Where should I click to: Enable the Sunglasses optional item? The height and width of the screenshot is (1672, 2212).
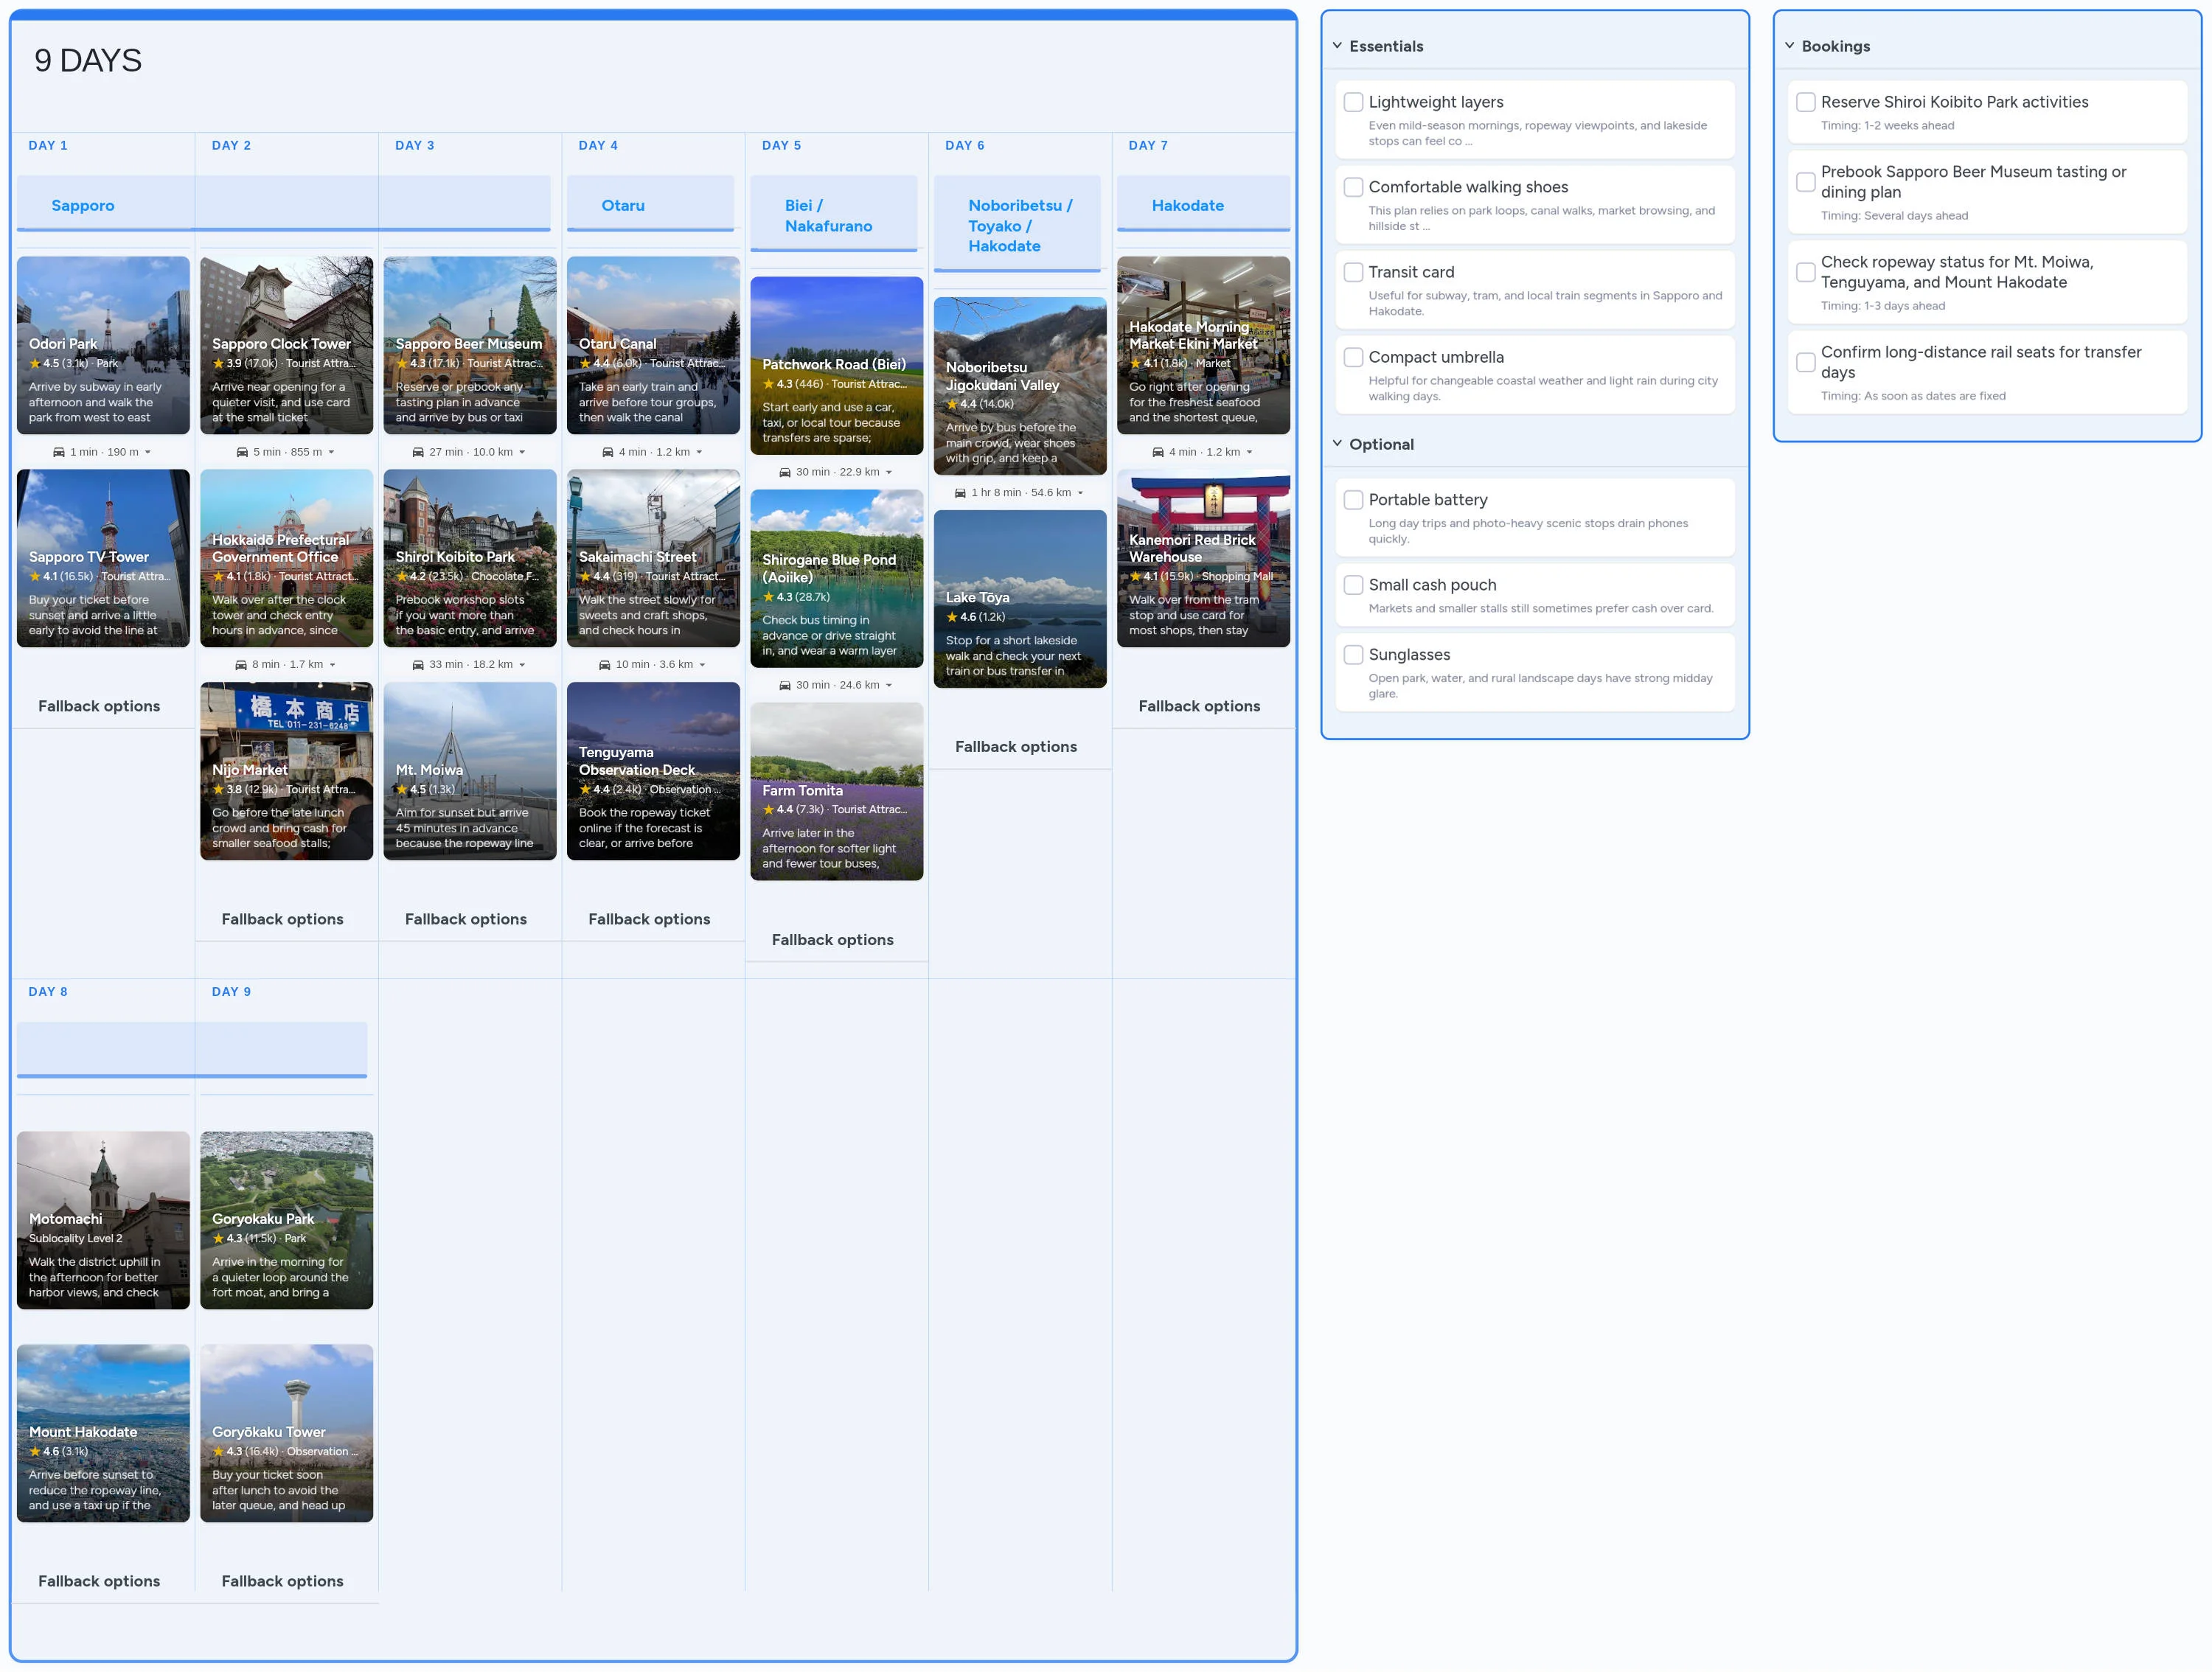tap(1354, 655)
